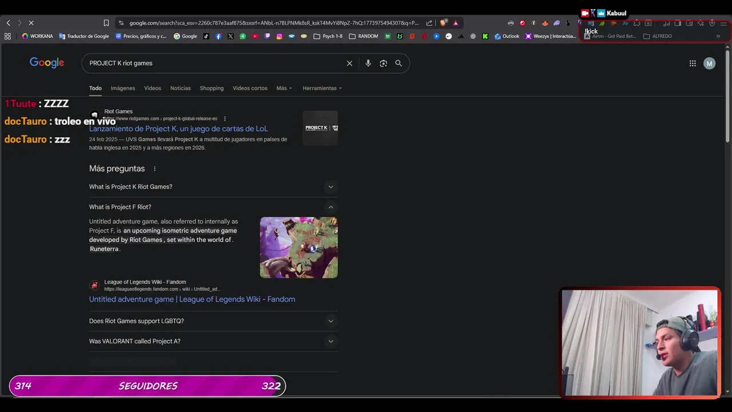Open the Nike bookmark

pos(448,36)
